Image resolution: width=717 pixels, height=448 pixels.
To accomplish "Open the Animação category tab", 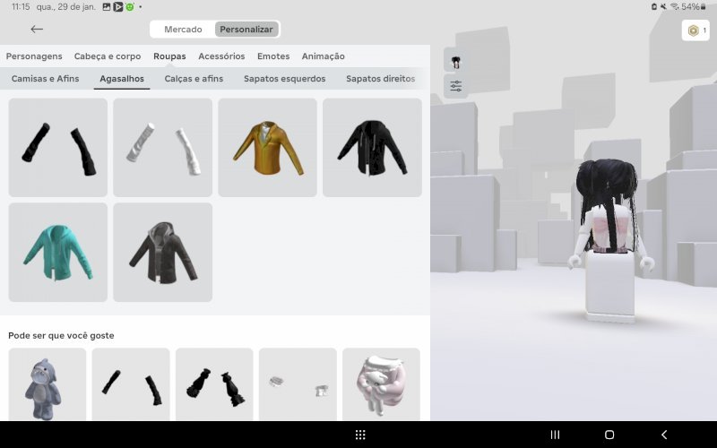I will tap(323, 56).
